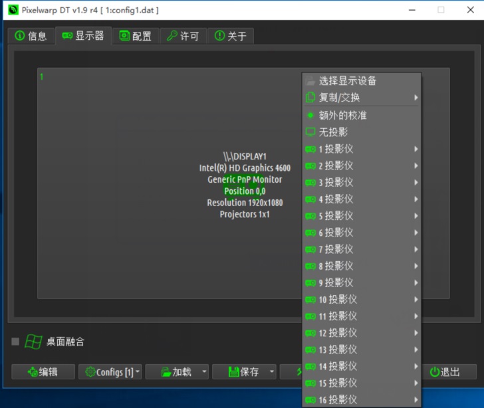Click projector icon for 9 投影仪
This screenshot has height=408, width=484.
click(310, 282)
